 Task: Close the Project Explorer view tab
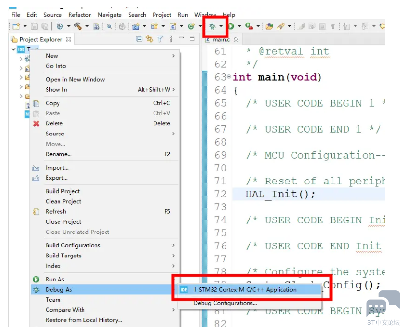pyautogui.click(x=68, y=39)
